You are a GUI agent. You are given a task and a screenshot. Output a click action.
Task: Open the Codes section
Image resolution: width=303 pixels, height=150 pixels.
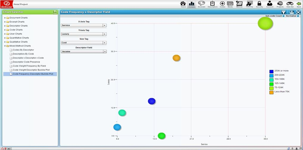tap(222, 4)
